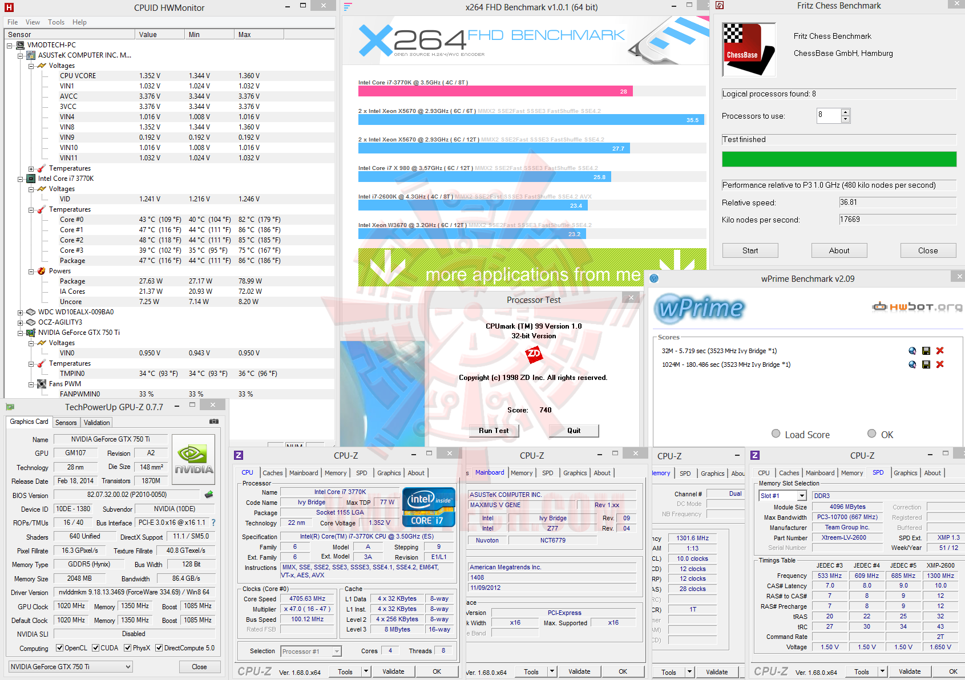
Task: Collapse the VMODTECH-PC tree node
Action: point(10,45)
